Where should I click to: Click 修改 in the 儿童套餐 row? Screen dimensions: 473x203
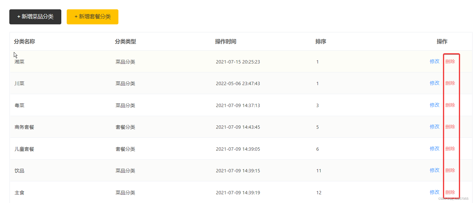434,149
